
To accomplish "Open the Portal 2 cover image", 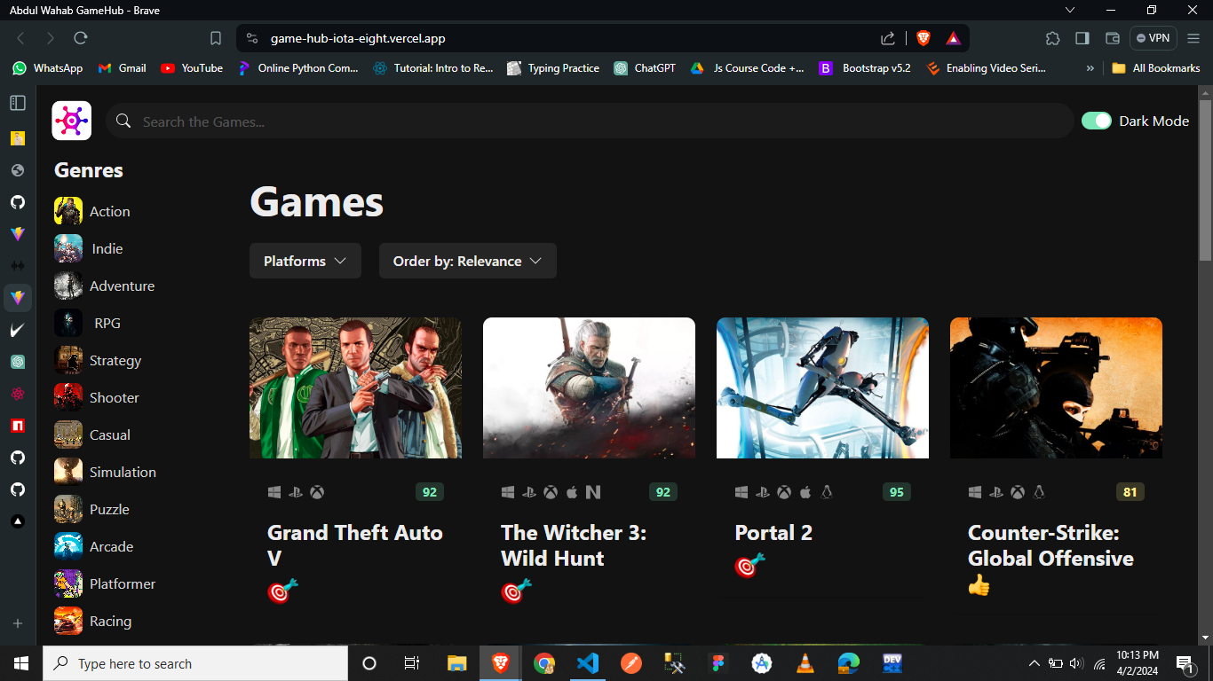I will tap(822, 387).
